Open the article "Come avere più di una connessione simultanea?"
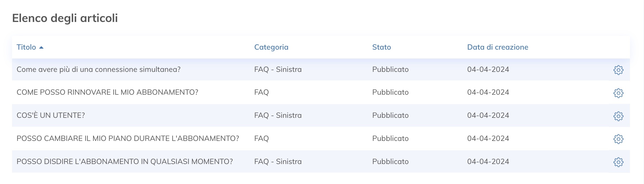This screenshot has height=184, width=644. [99, 69]
